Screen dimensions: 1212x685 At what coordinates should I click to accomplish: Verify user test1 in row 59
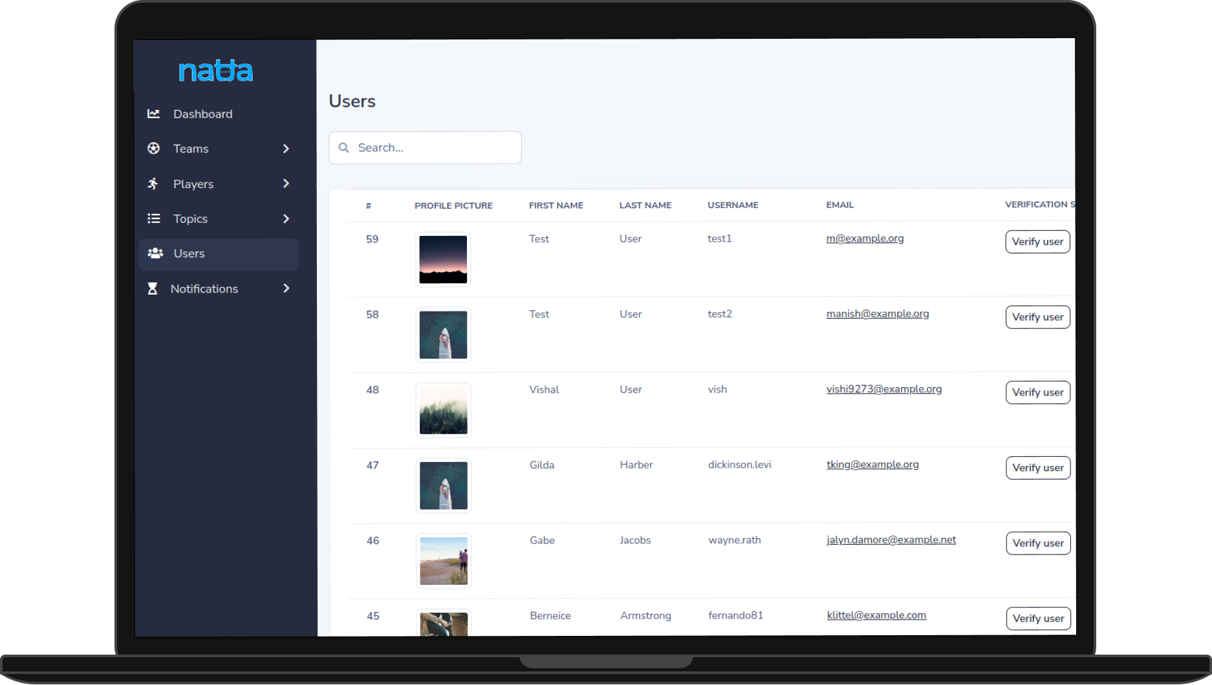click(1037, 242)
